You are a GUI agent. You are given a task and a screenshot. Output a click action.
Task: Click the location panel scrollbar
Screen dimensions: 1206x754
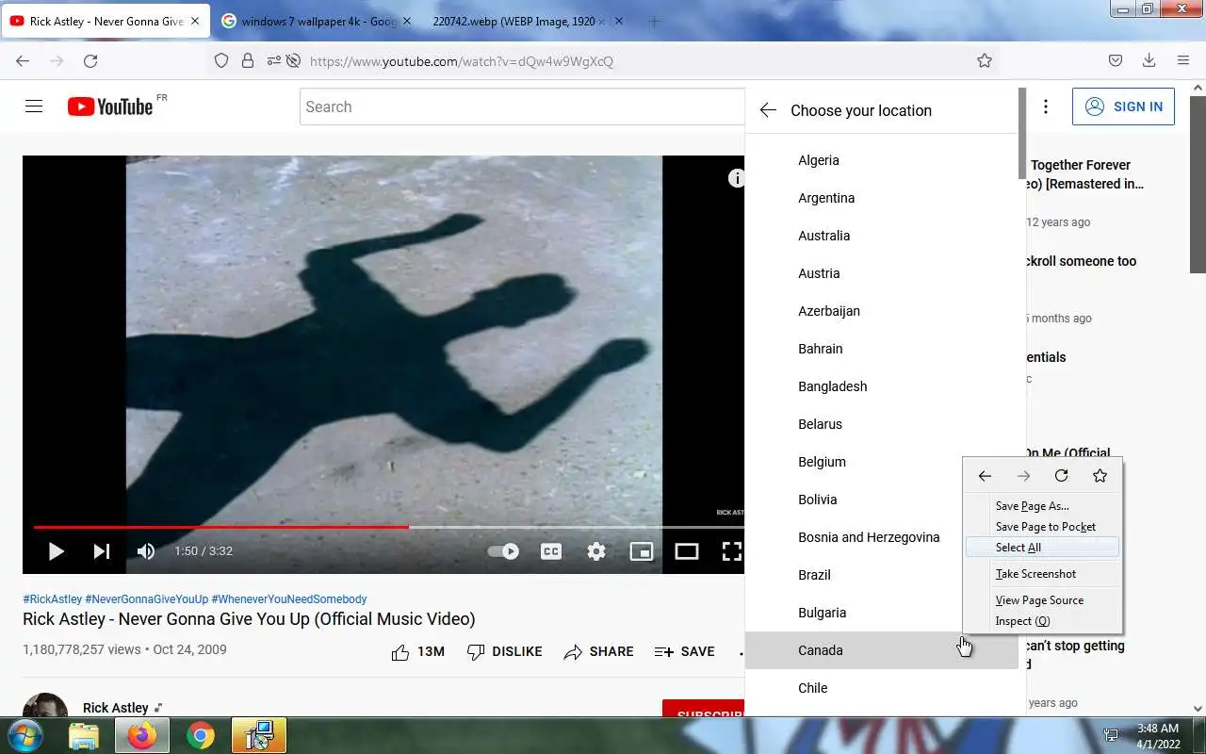(1022, 134)
